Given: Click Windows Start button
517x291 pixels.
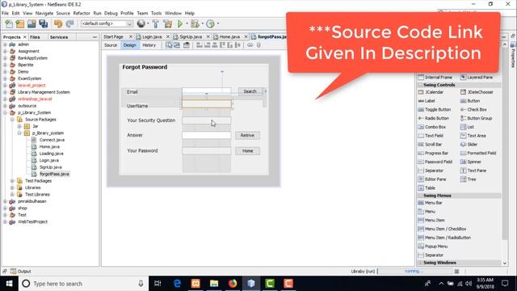Looking at the screenshot, I should pyautogui.click(x=9, y=284).
